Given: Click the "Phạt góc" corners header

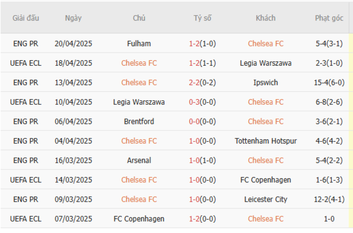Looking at the screenshot, I should tap(329, 18).
